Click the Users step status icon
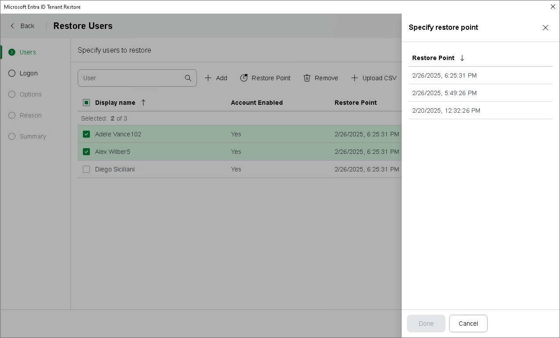560x338 pixels. click(x=12, y=52)
